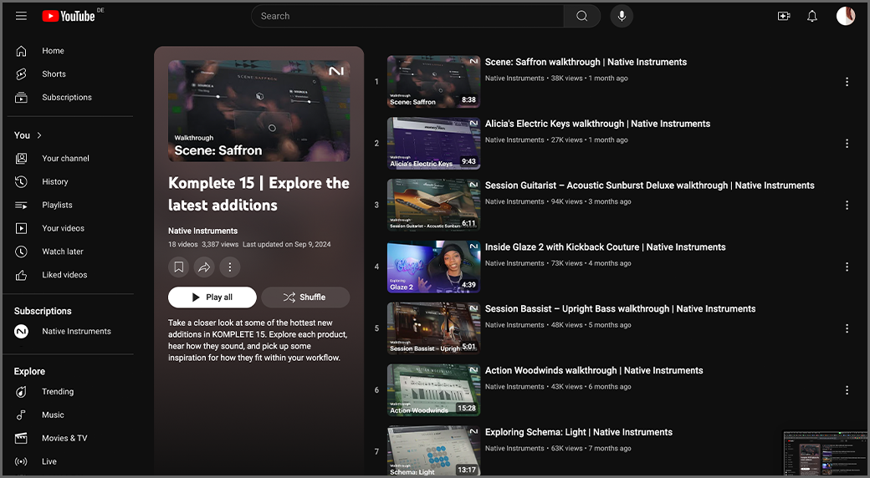Screen dimensions: 870x478
Task: Open options menu for Upright Bass video
Action: pyautogui.click(x=847, y=328)
